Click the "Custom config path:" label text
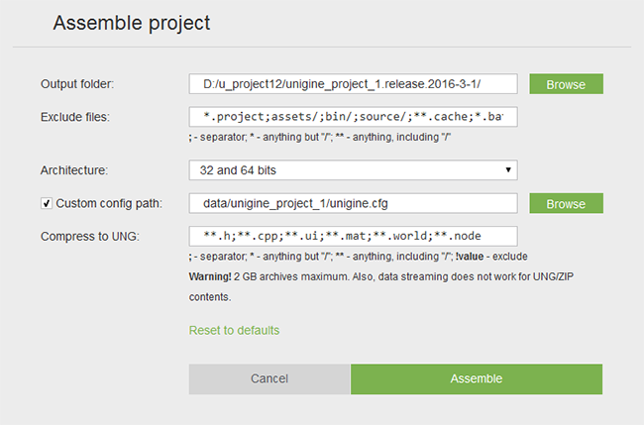Screen dimensions: 644x425 (x=108, y=204)
